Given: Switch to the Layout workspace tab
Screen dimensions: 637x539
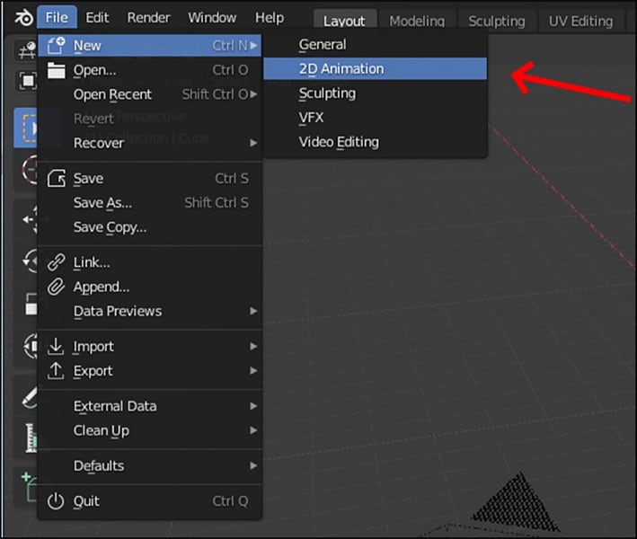Looking at the screenshot, I should pos(344,21).
